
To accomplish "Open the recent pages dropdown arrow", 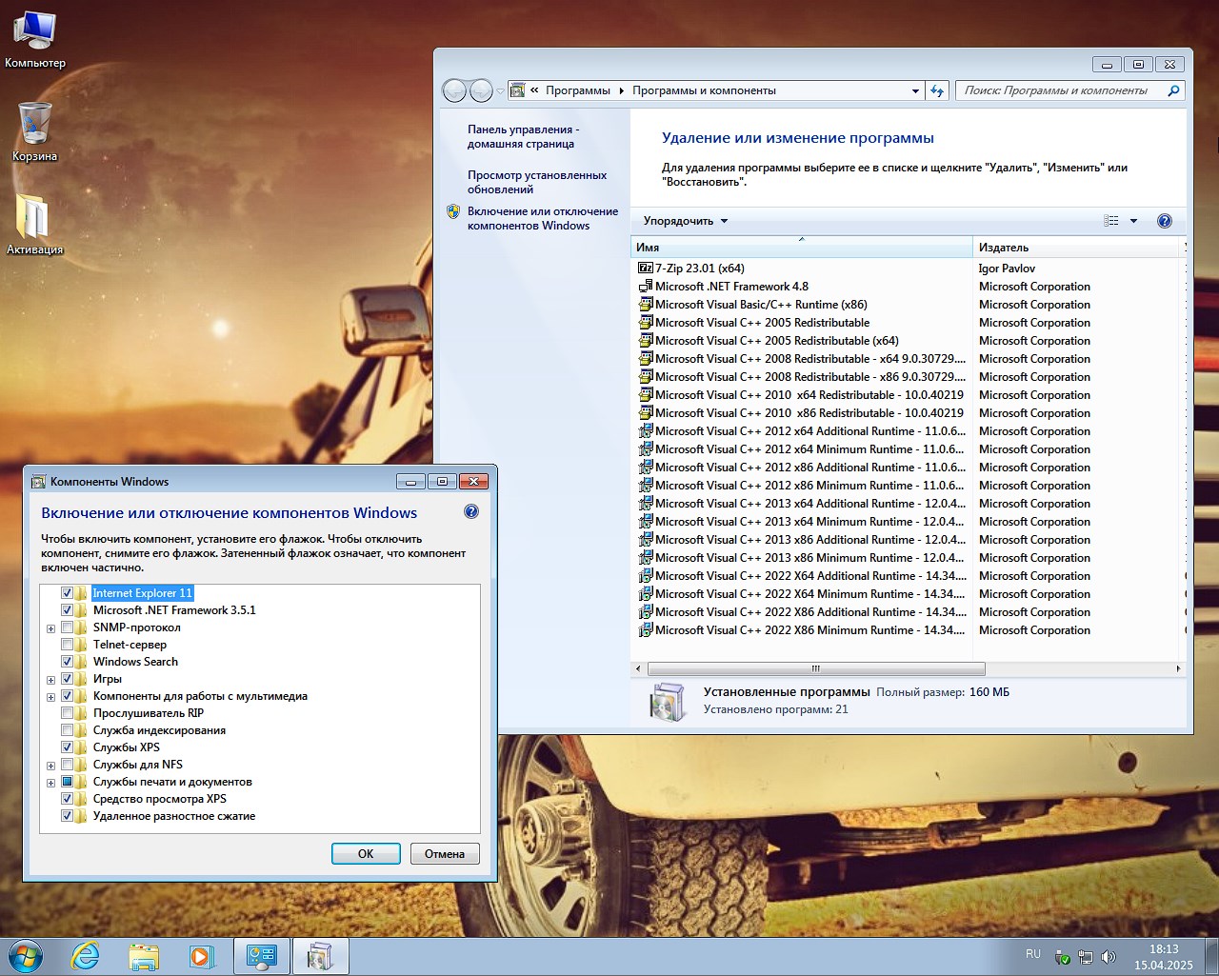I will tap(500, 91).
